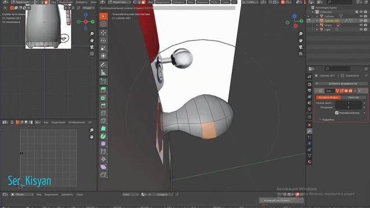Select the Measure ruler tool

tap(103, 72)
